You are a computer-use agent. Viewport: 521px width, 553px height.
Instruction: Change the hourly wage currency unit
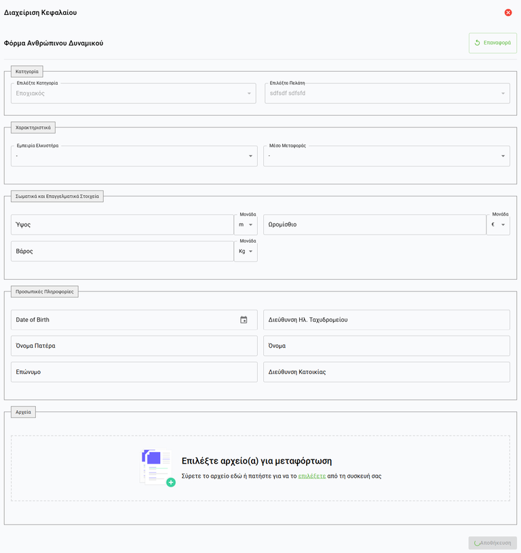coord(498,224)
